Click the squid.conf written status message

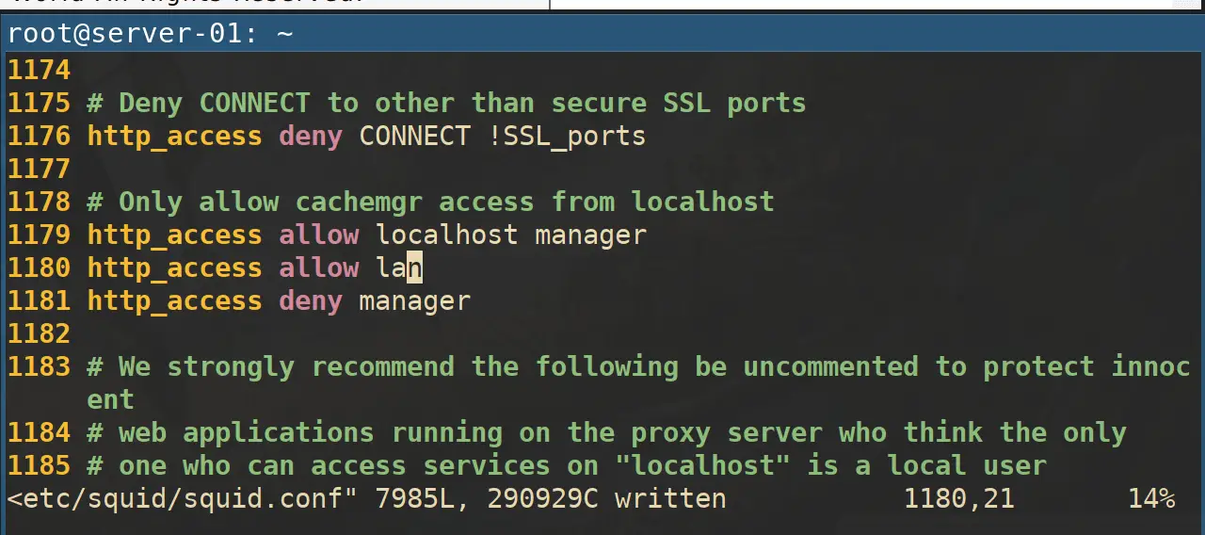click(x=366, y=498)
